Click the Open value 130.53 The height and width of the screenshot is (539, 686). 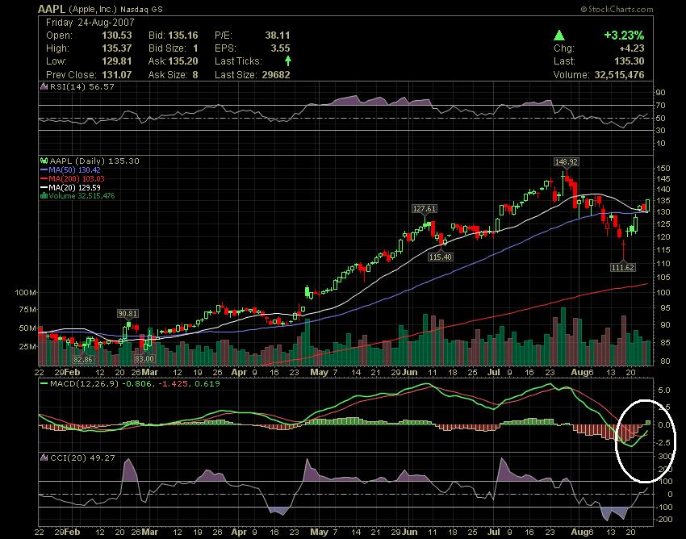coord(117,36)
